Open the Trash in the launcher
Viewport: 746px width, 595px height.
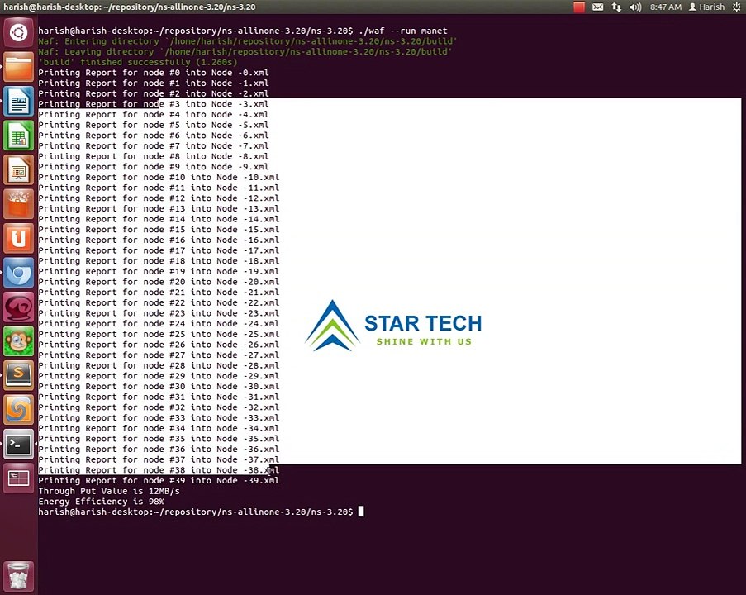tap(18, 576)
